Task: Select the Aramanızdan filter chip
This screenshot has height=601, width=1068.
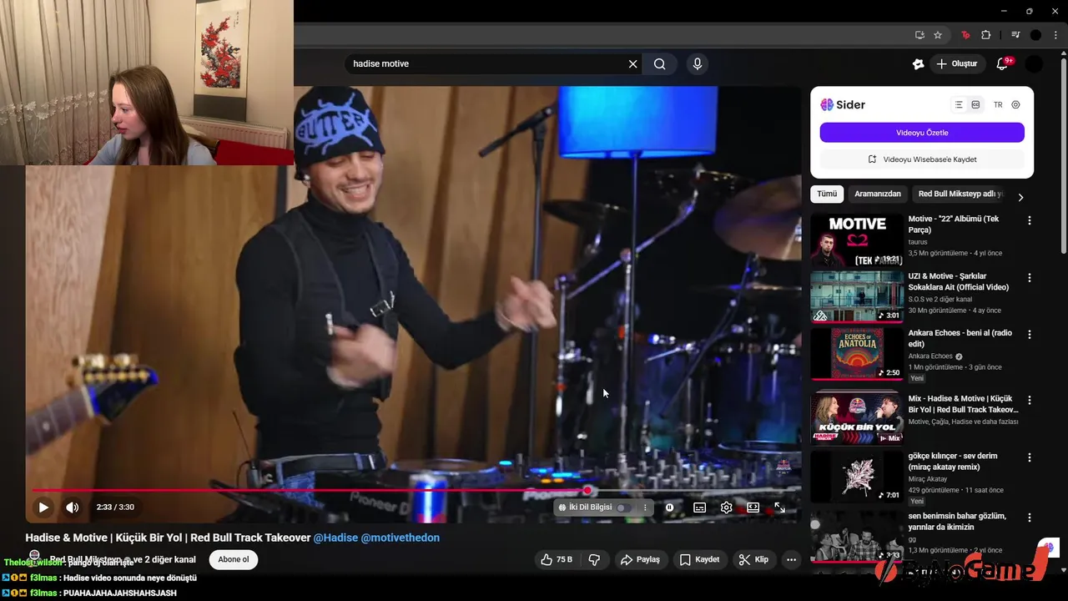Action: (878, 194)
